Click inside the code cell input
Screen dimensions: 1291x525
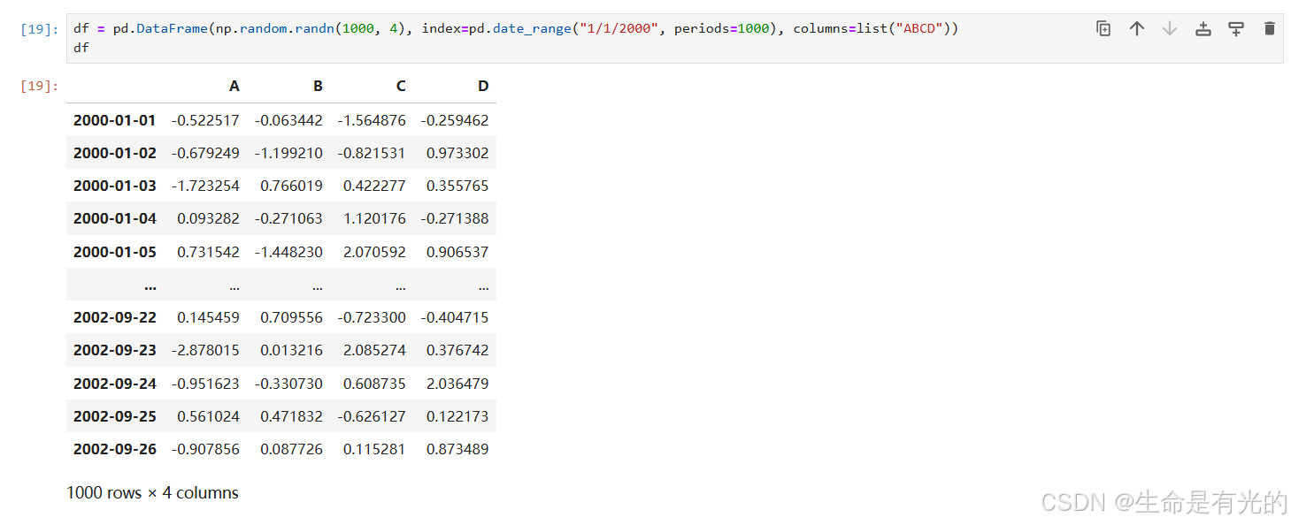coord(674,38)
